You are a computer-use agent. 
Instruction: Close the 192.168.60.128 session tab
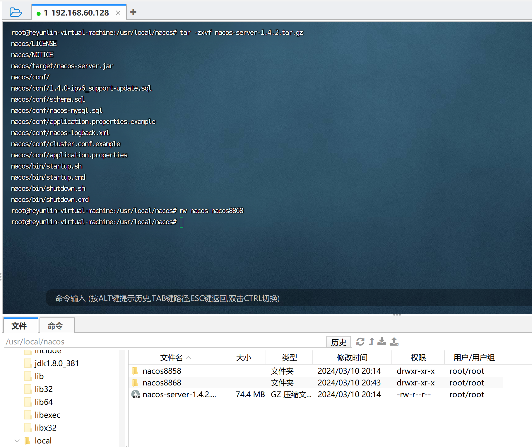(x=118, y=13)
